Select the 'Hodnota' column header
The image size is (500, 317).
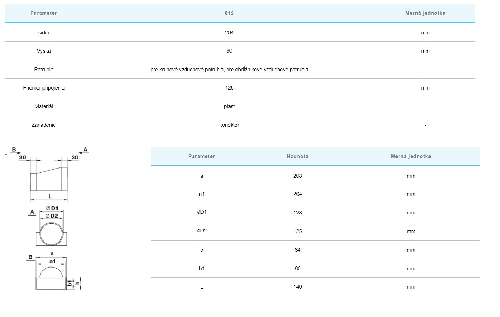pyautogui.click(x=297, y=156)
